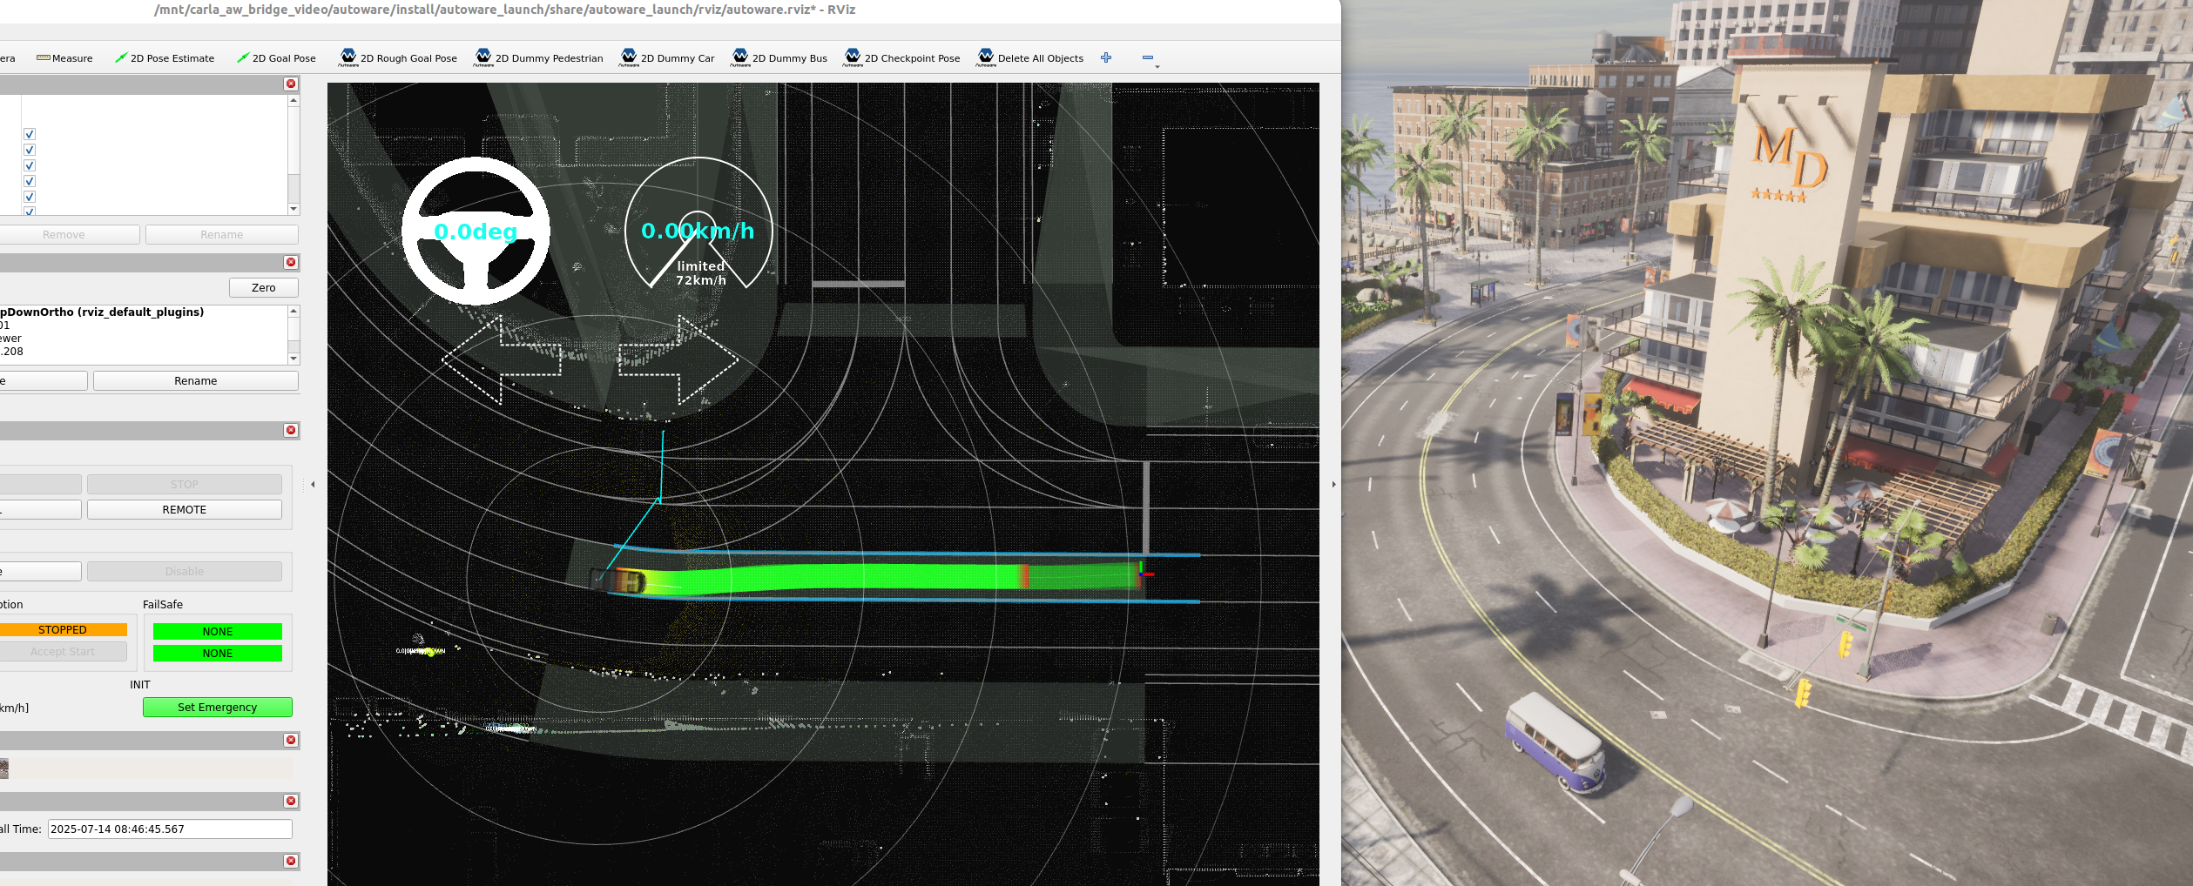Image resolution: width=2193 pixels, height=886 pixels.
Task: Click the van in the CARLA simulator window
Action: pos(1555,742)
